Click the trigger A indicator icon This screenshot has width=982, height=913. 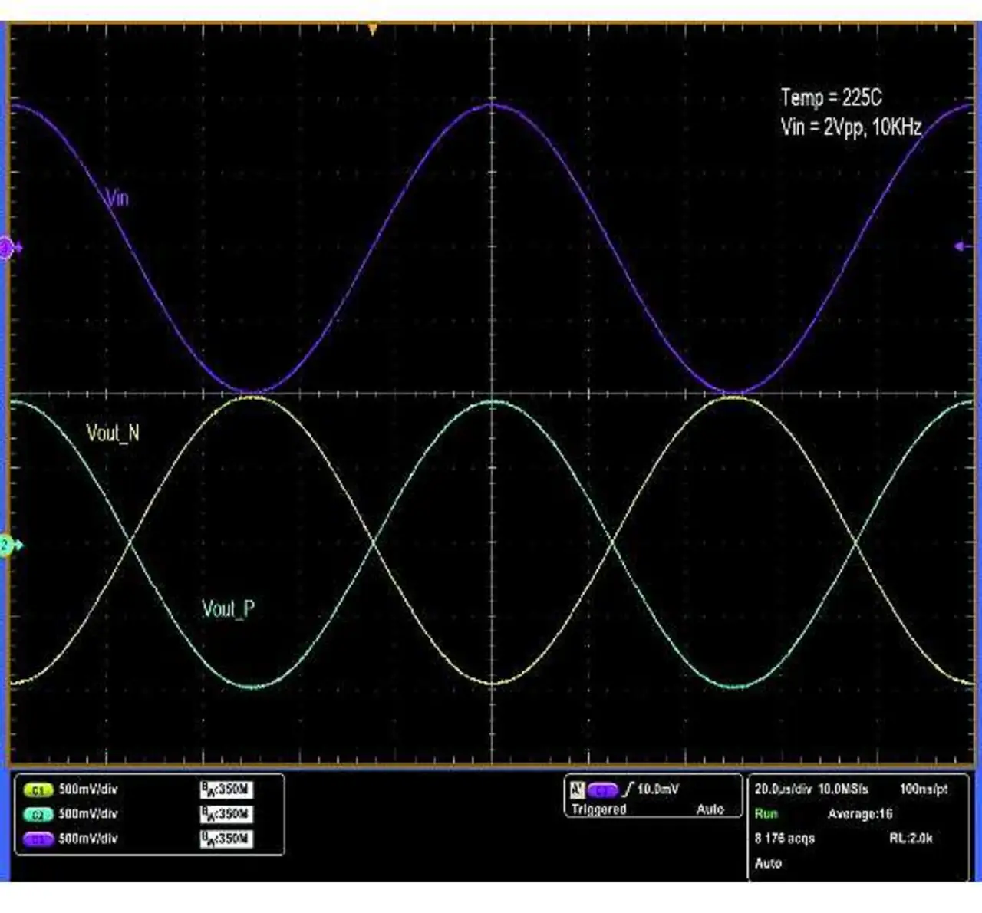[x=577, y=789]
